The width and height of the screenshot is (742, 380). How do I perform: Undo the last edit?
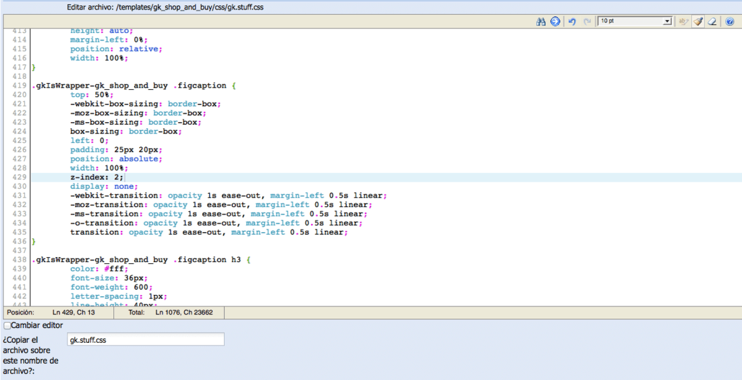click(x=571, y=22)
